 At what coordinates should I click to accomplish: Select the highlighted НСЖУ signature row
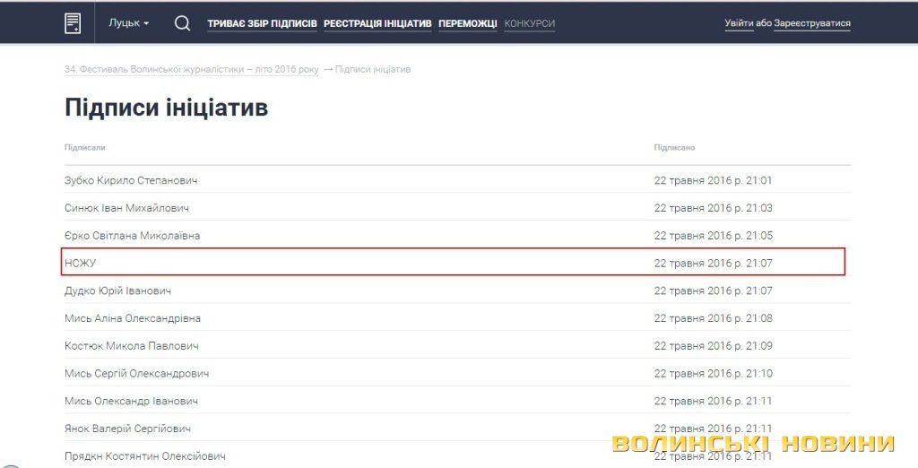(x=453, y=263)
